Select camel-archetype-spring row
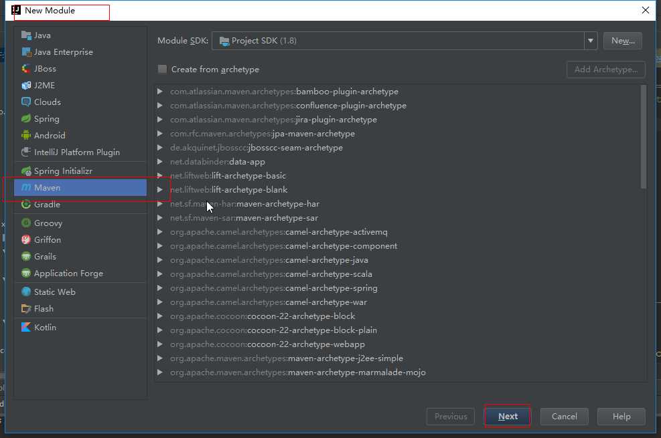 (x=398, y=288)
